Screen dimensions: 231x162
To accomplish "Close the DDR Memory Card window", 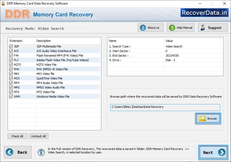I will (225, 3).
